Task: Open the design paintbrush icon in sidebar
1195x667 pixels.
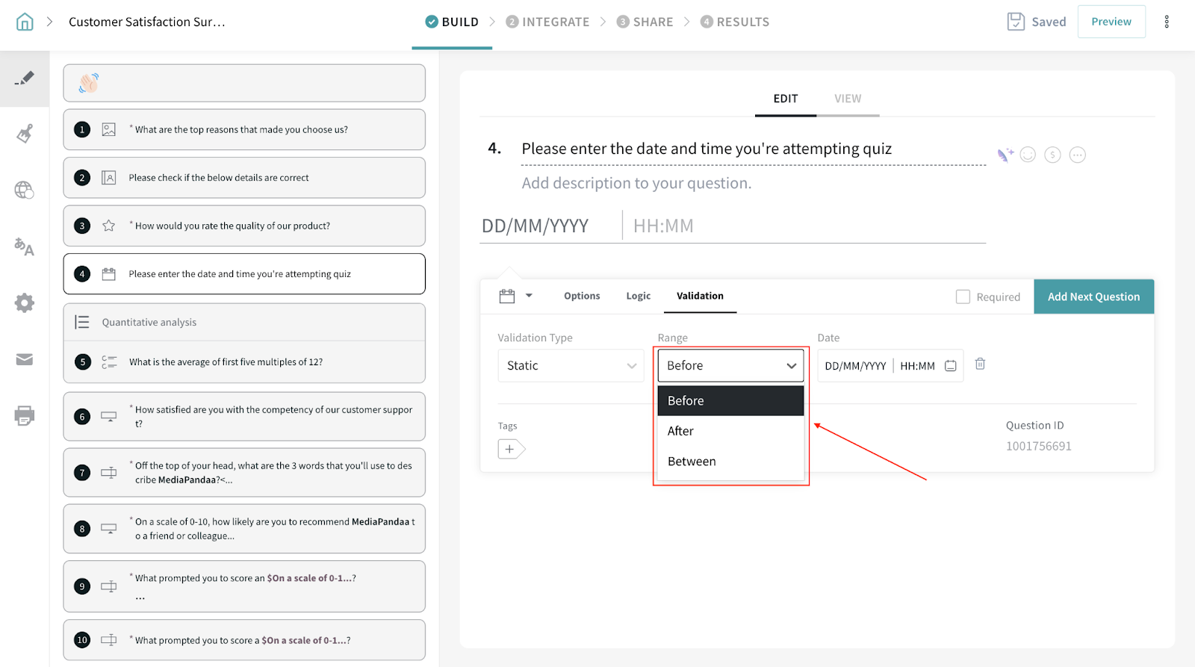Action: coord(25,134)
